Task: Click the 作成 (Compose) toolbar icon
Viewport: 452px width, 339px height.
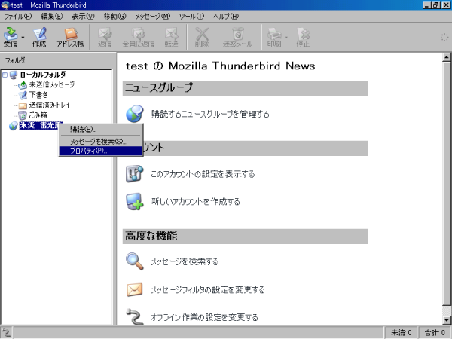Action: click(x=39, y=37)
